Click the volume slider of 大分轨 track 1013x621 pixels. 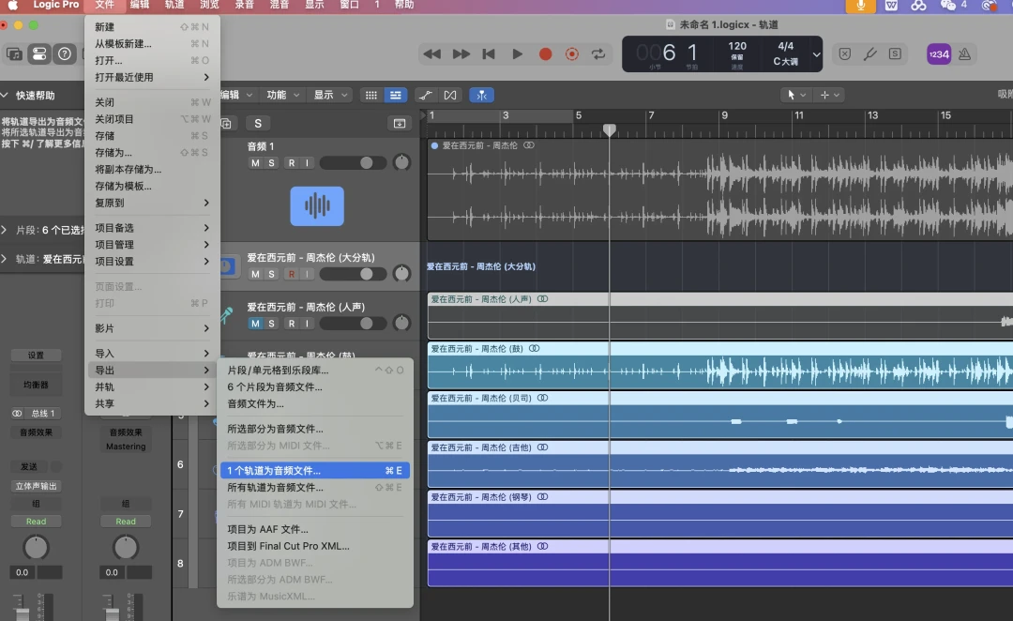(353, 274)
